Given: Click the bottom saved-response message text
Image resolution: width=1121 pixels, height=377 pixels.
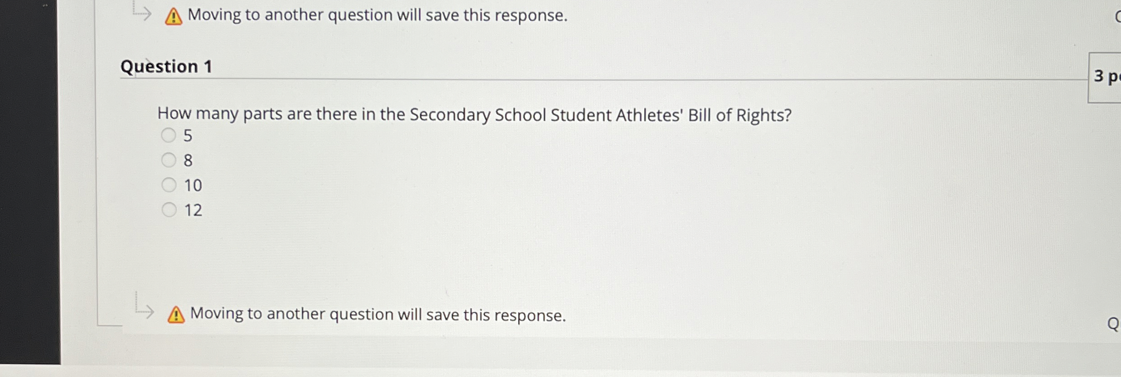Looking at the screenshot, I should click(378, 315).
